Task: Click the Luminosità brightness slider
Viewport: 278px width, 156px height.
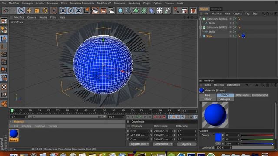Action: (x=252, y=147)
